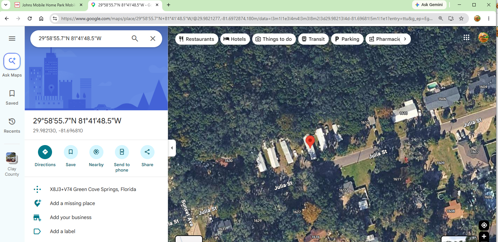Select the Things to do chip

point(274,39)
